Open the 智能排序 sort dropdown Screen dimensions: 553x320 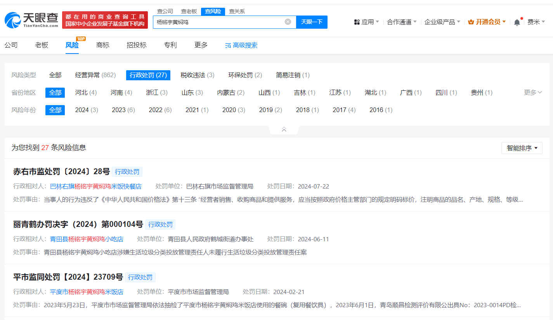(x=522, y=148)
